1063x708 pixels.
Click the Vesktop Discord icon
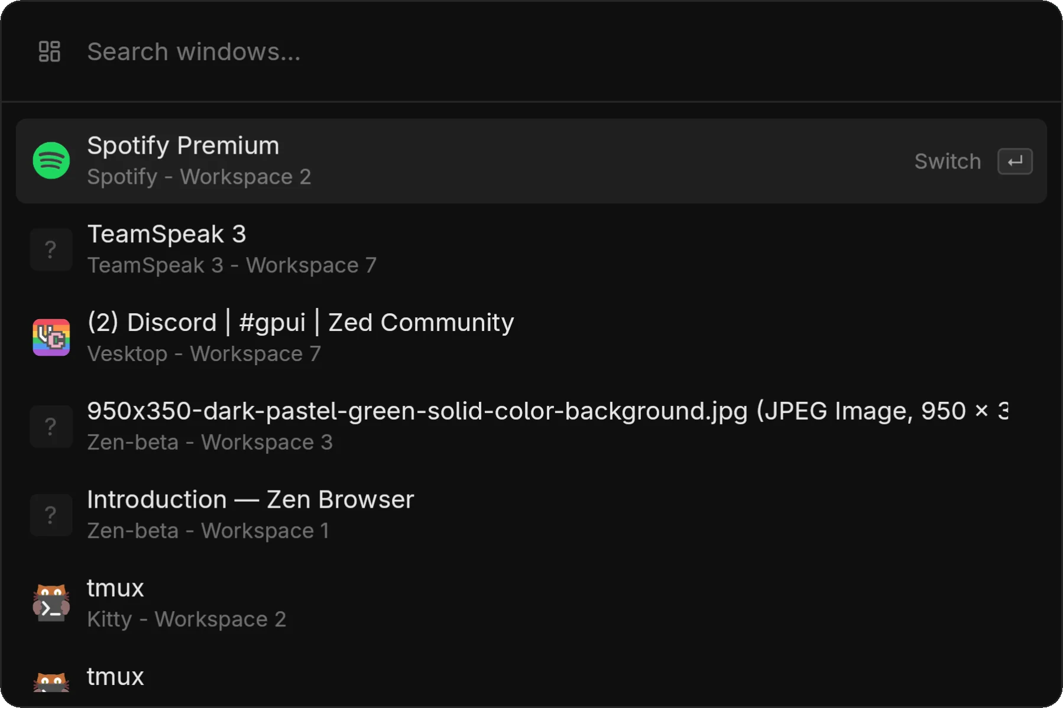point(51,337)
